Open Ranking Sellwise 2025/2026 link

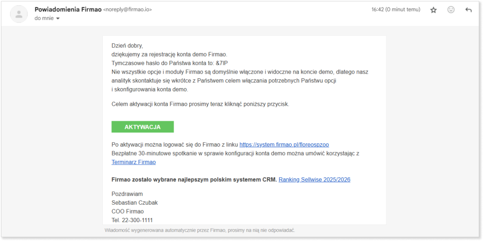pyautogui.click(x=315, y=180)
